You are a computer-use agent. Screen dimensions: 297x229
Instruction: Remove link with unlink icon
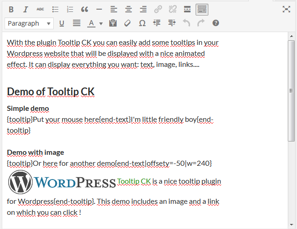(x=173, y=9)
